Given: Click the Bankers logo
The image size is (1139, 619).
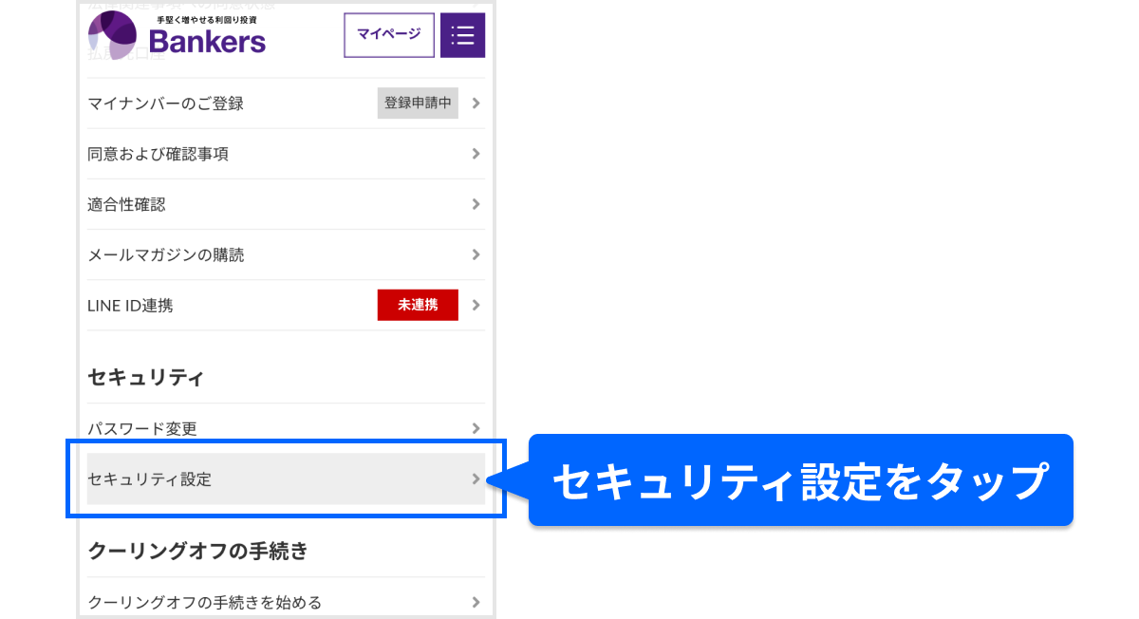Looking at the screenshot, I should click(177, 34).
